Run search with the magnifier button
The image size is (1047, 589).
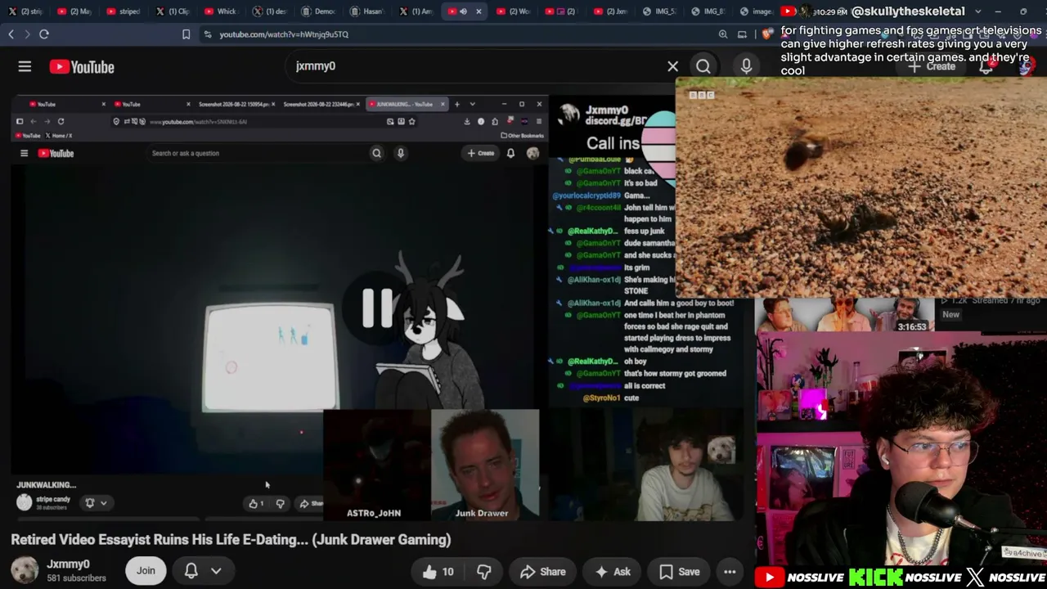tap(703, 66)
